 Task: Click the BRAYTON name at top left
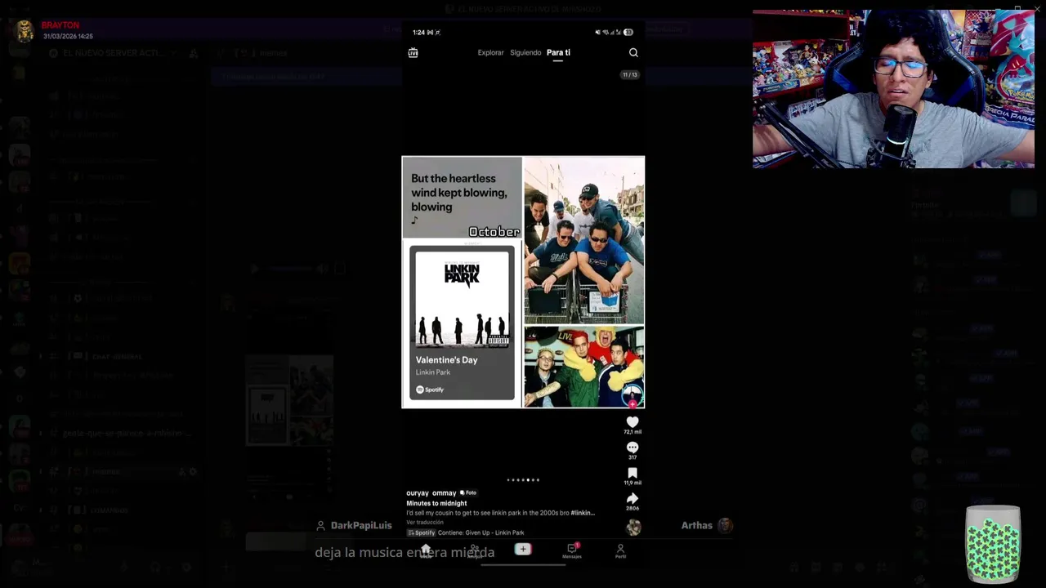pos(60,26)
